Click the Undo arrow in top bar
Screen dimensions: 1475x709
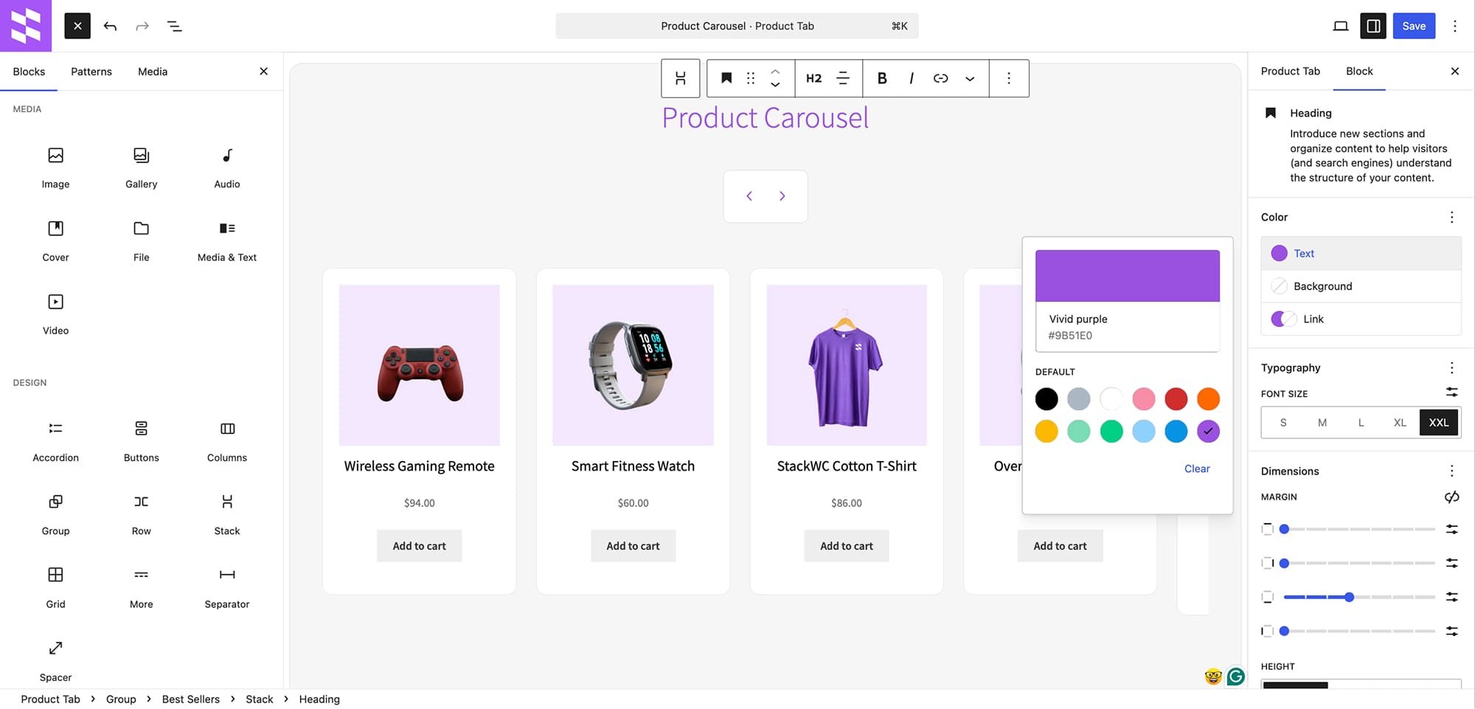pos(110,26)
